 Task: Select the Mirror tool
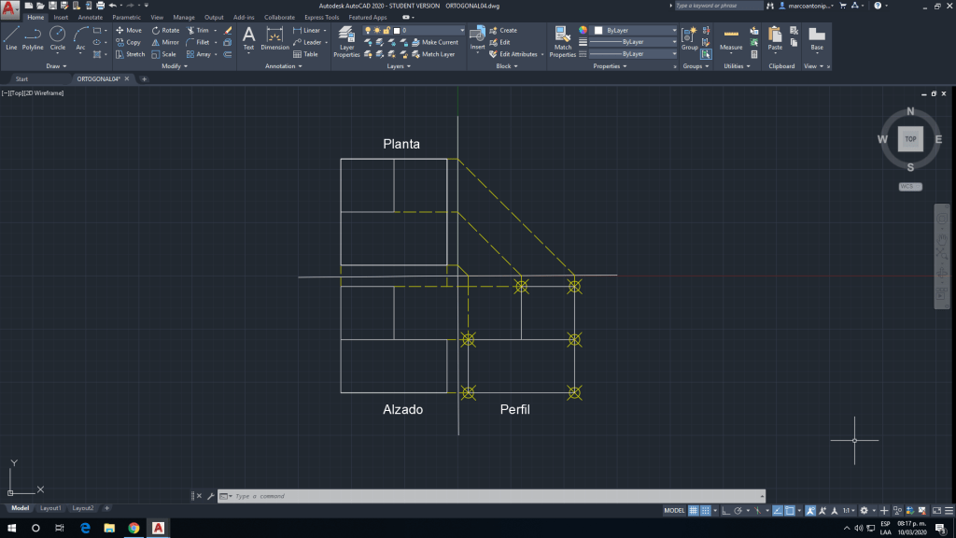[164, 42]
